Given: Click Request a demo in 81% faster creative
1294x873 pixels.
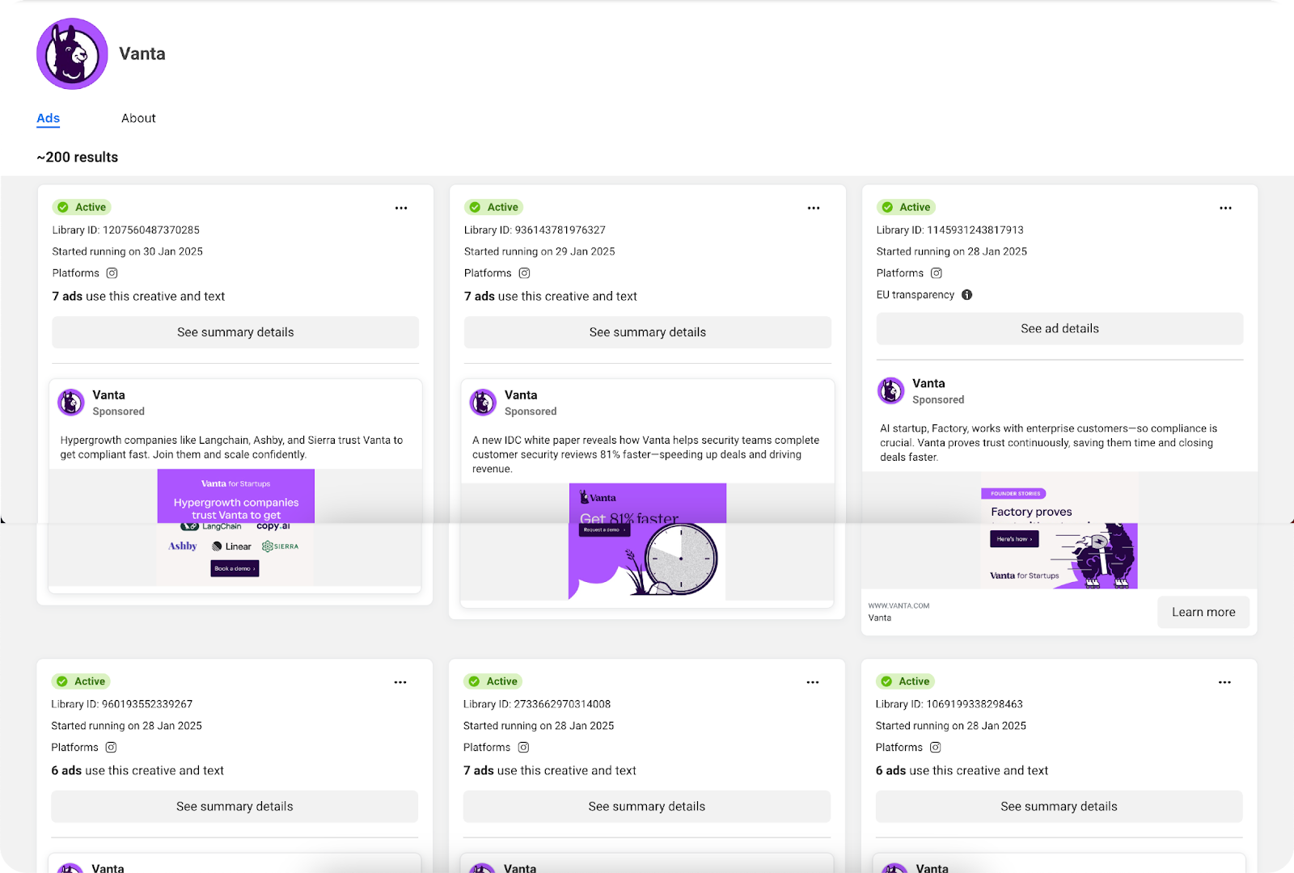Looking at the screenshot, I should coord(603,530).
